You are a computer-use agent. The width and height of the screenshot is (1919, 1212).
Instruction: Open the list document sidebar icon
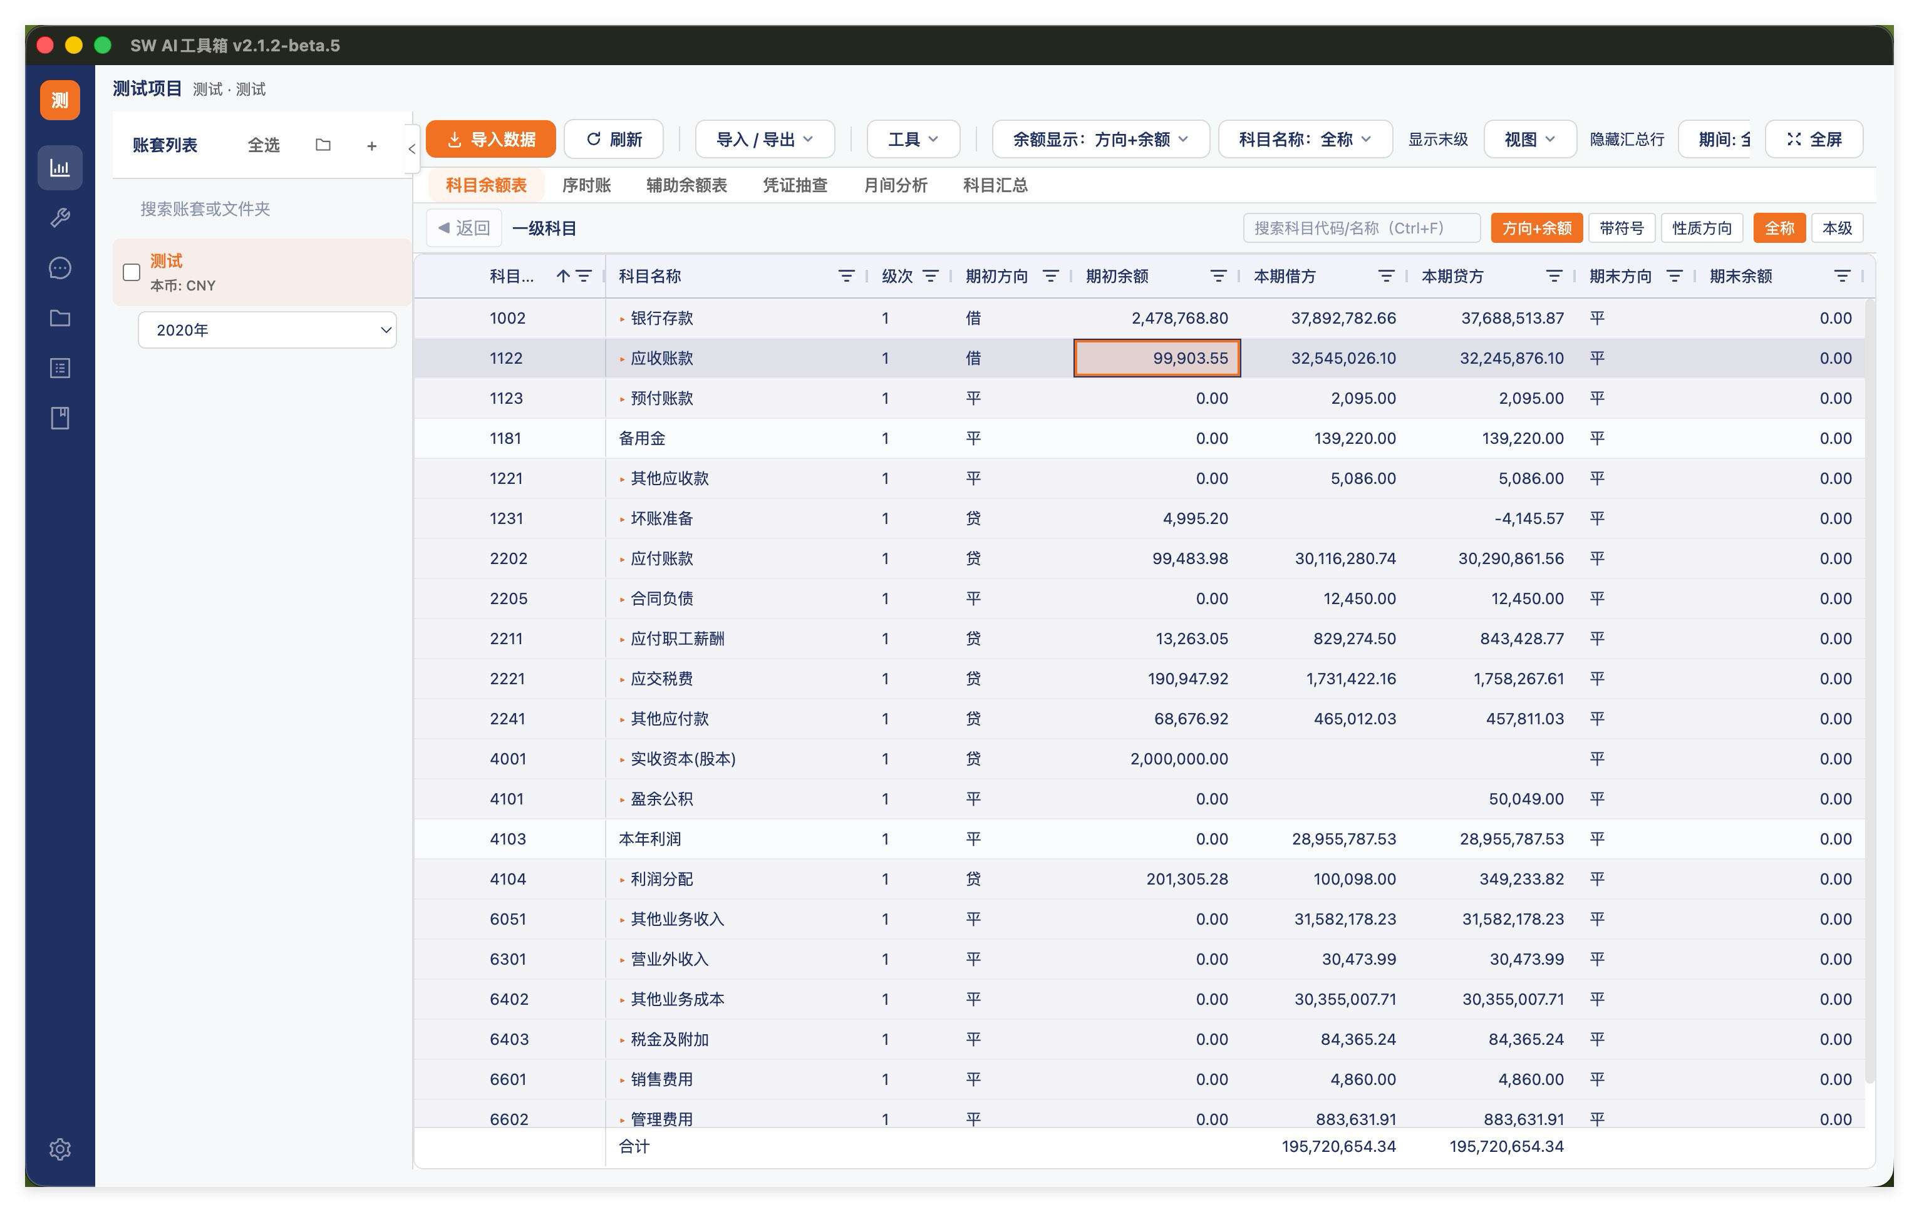click(x=59, y=368)
